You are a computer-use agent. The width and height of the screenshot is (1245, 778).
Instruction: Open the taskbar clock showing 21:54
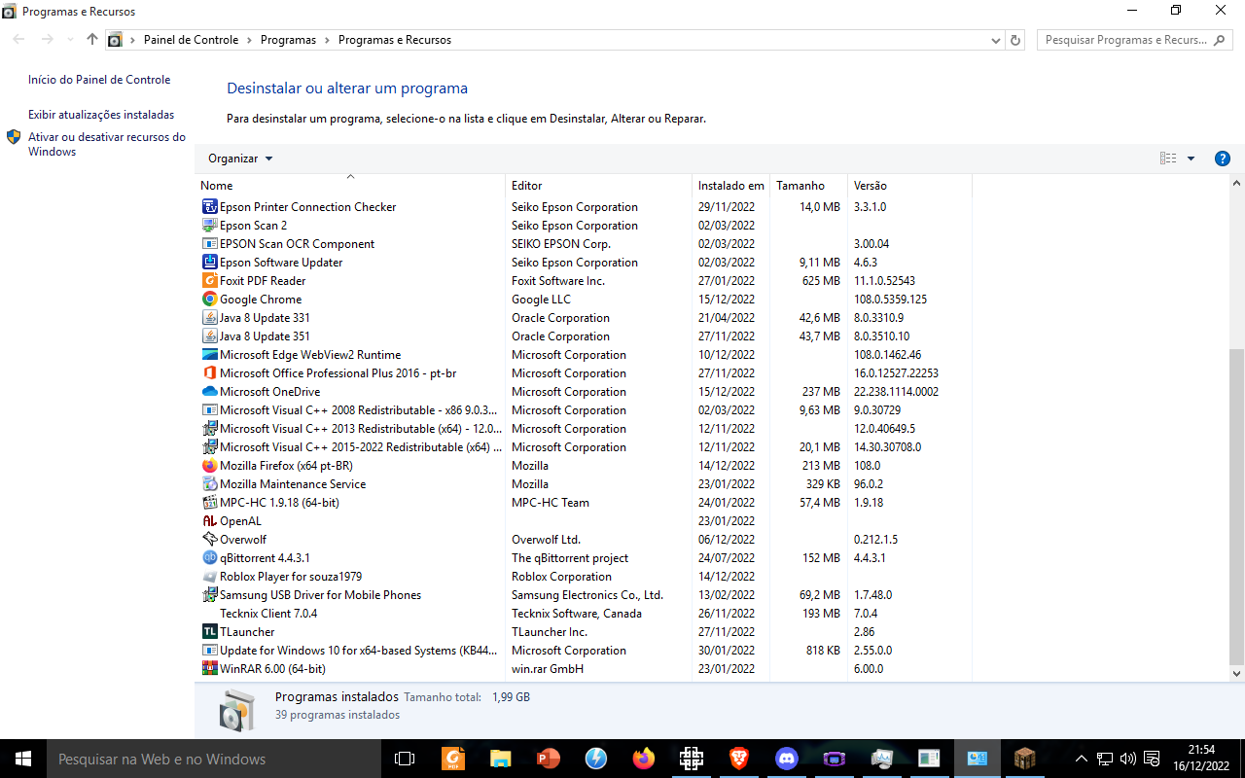click(1202, 759)
